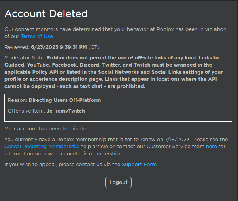Image resolution: width=238 pixels, height=201 pixels.
Task: Click the reason 'Directing Users Off-Platform'
Action: tap(65, 100)
